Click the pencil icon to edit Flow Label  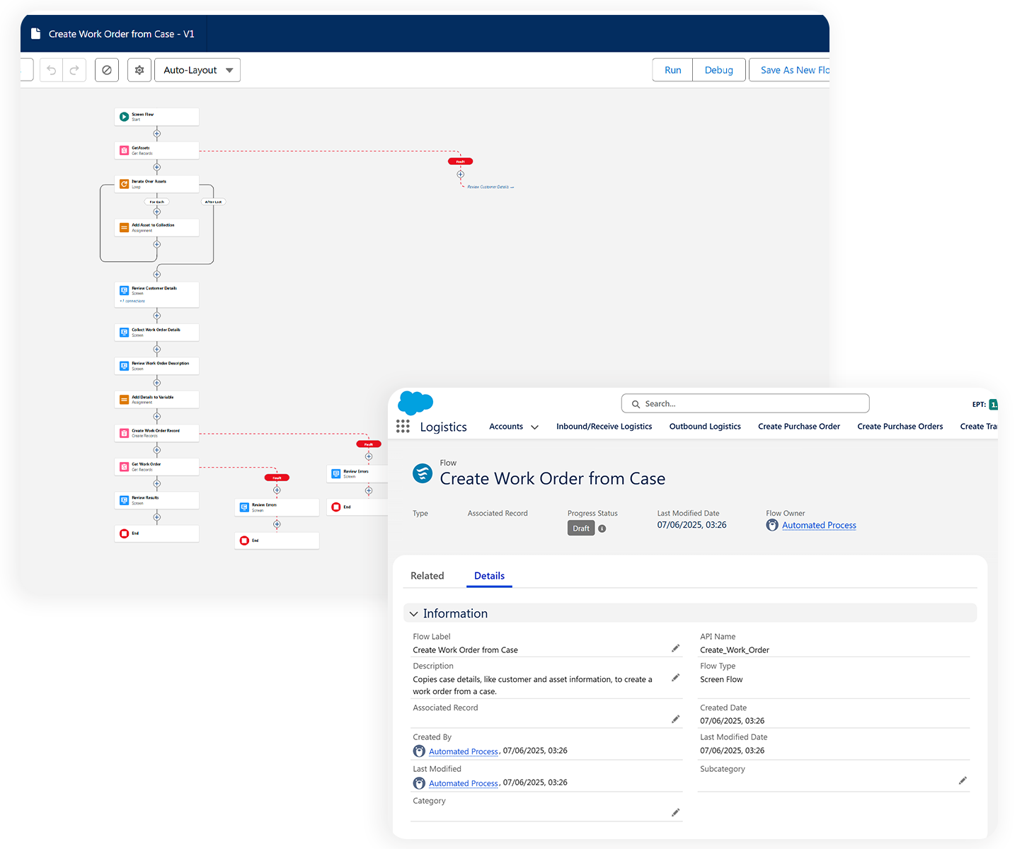(675, 648)
